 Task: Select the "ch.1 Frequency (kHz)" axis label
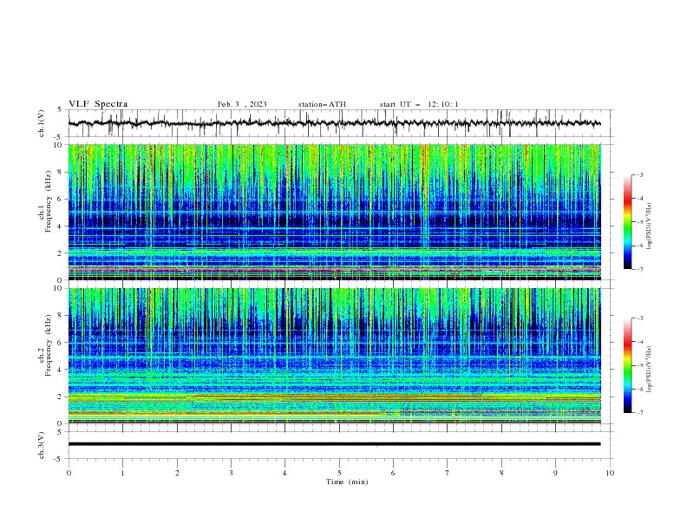click(45, 202)
